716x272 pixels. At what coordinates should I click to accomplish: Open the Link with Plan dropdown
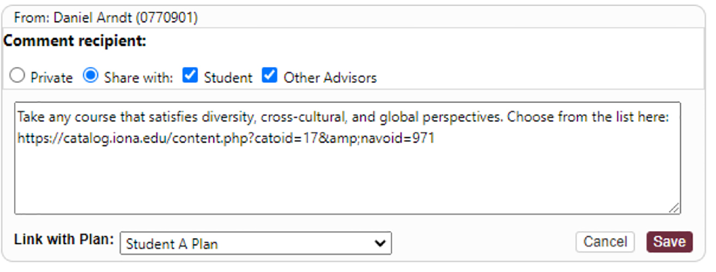[x=255, y=244]
